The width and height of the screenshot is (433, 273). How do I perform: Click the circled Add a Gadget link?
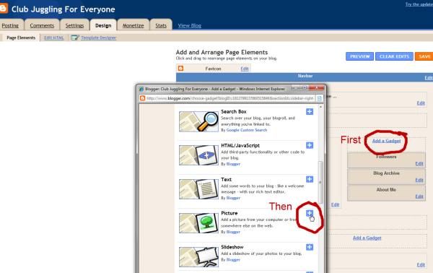(386, 141)
